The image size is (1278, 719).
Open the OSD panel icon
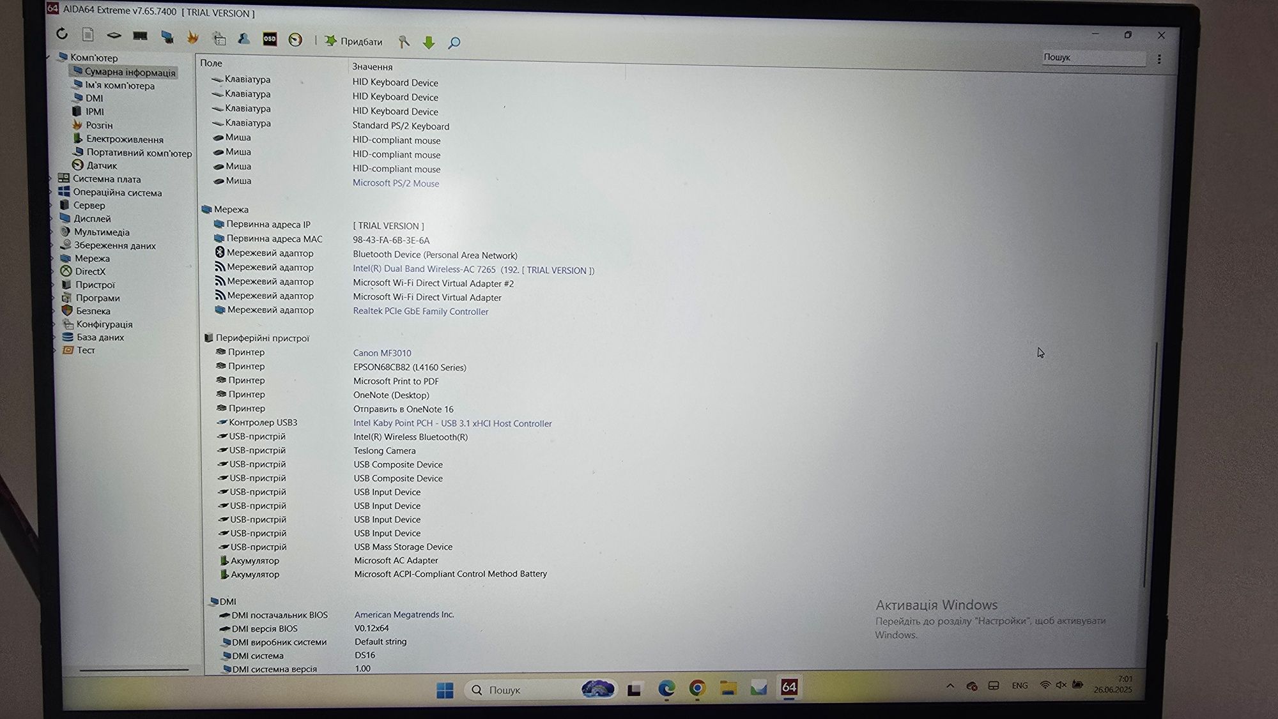[270, 39]
